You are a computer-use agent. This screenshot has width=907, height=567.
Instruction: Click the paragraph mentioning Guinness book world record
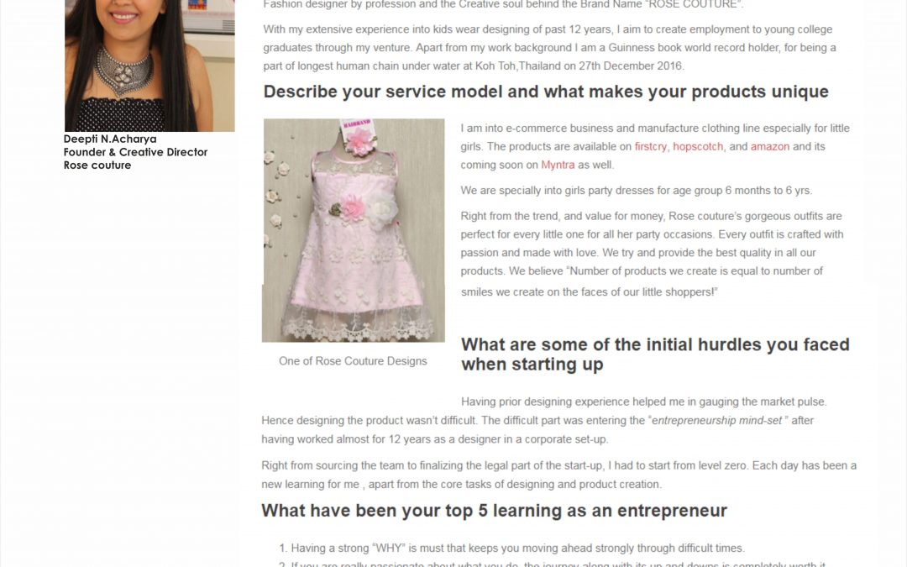pos(549,47)
